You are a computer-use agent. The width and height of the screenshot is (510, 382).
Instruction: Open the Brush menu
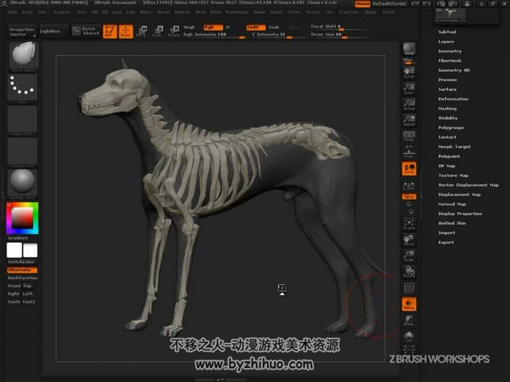click(x=27, y=12)
